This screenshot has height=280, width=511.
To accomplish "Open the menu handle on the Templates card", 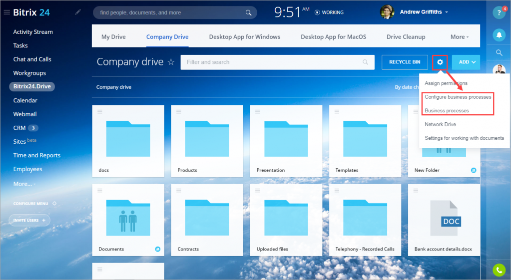I will 337,111.
